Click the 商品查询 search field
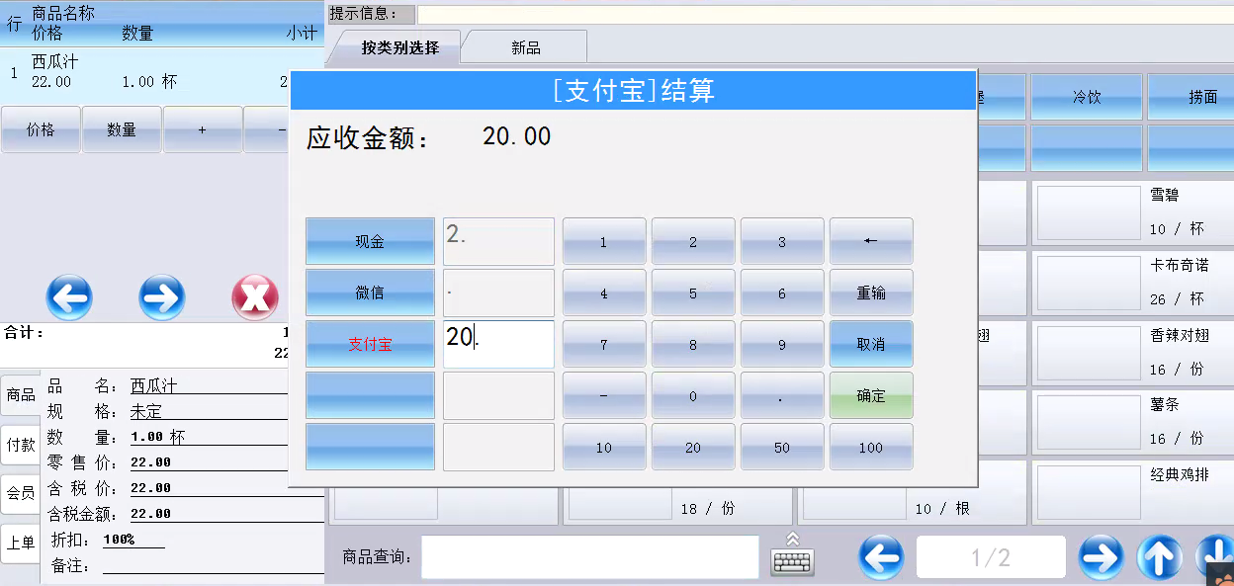 pos(590,557)
